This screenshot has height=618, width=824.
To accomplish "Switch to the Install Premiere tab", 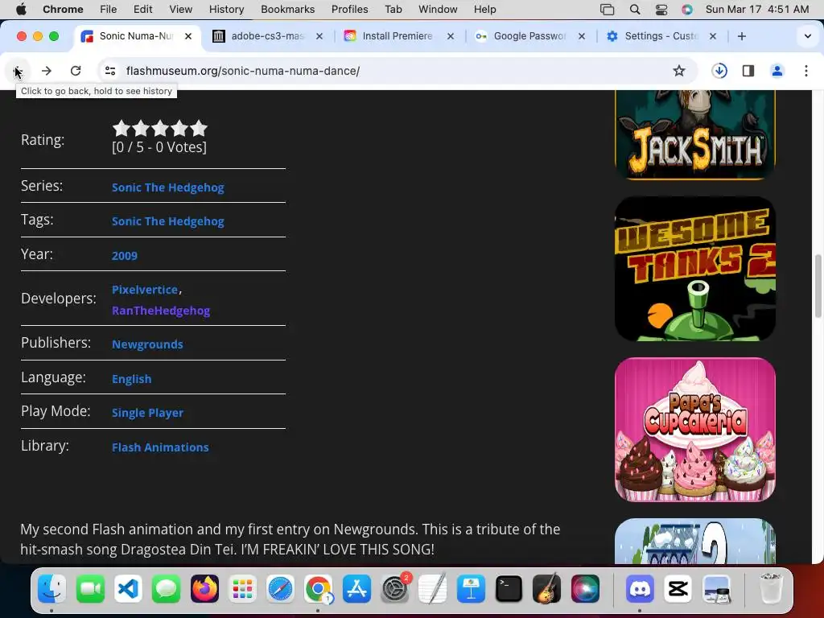I will (399, 36).
